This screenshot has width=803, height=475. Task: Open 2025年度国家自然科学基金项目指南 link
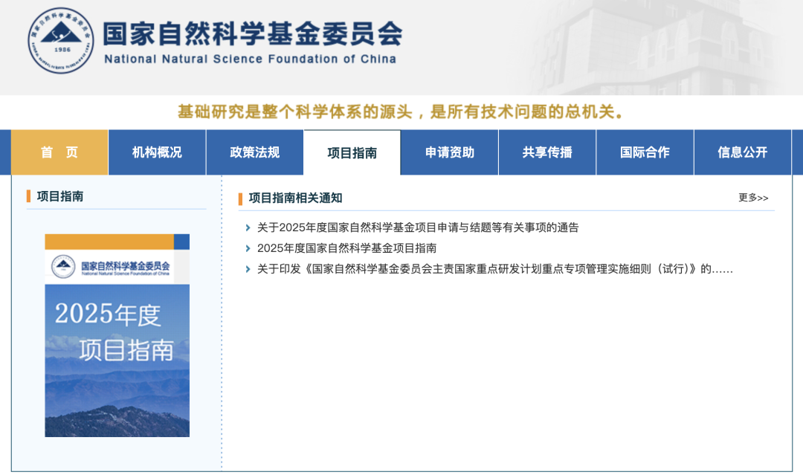pos(346,248)
